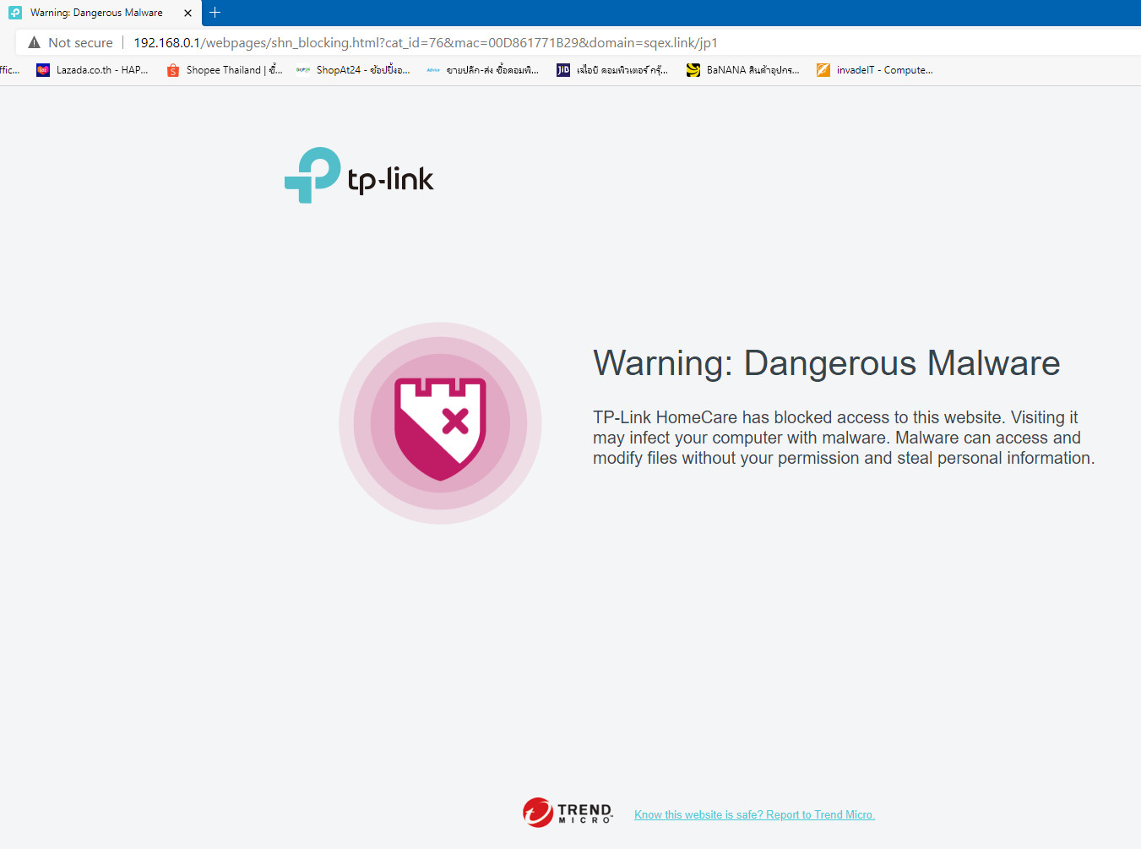This screenshot has width=1141, height=849.
Task: Open a new tab with plus button
Action: click(x=215, y=13)
